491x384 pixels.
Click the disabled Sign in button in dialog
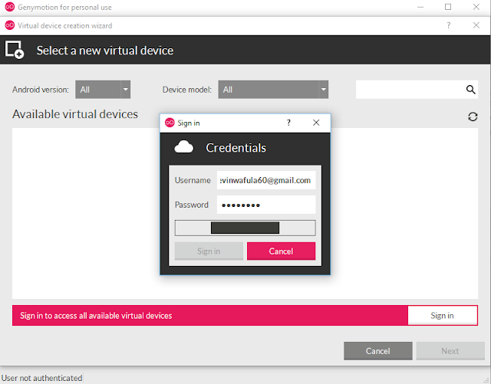tap(209, 251)
